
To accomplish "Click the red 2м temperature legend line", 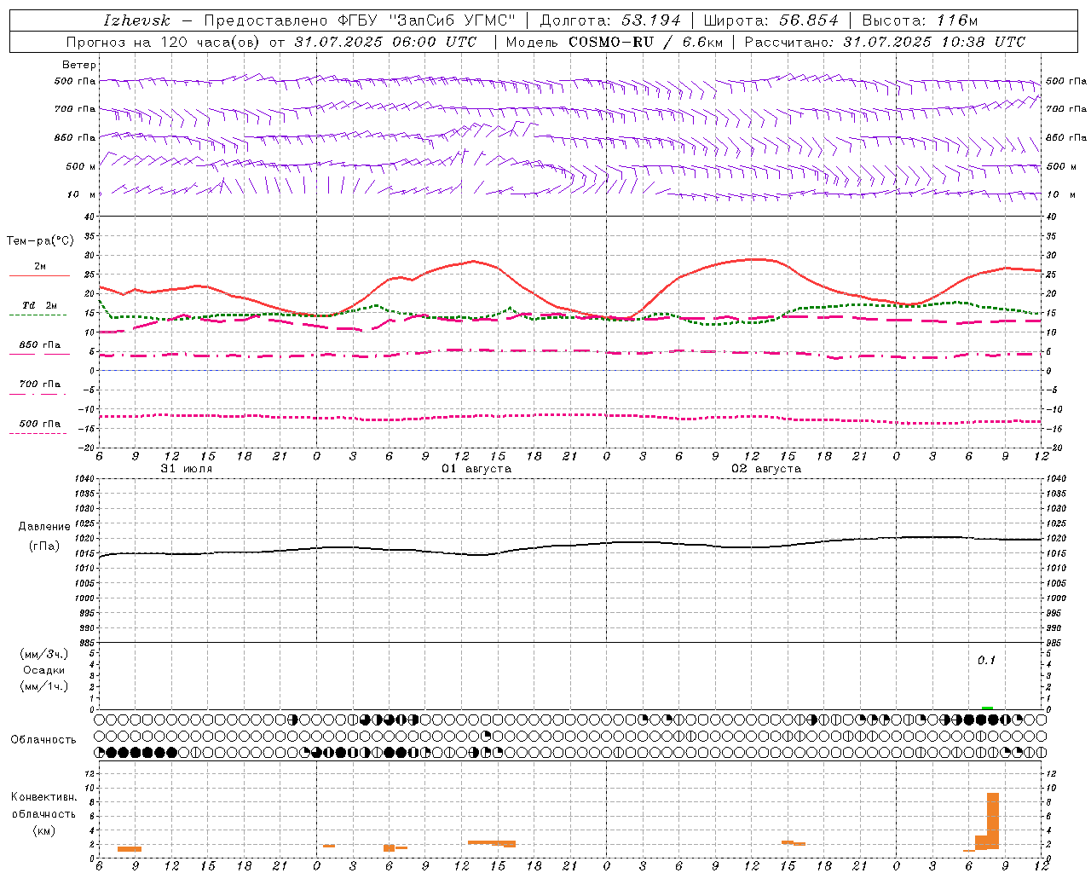I will (x=39, y=275).
